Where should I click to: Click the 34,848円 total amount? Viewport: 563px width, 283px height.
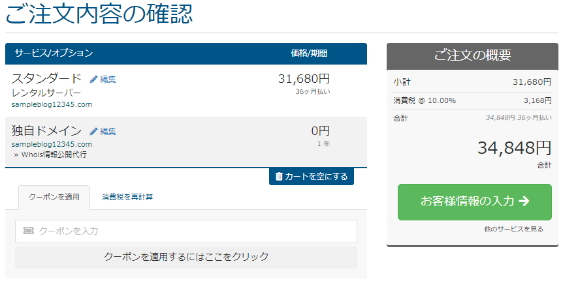pyautogui.click(x=514, y=148)
